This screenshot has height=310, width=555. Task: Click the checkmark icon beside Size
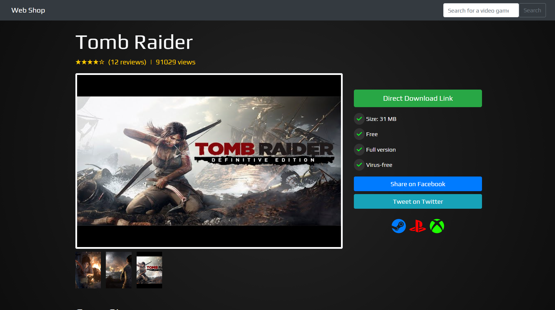[x=359, y=119]
